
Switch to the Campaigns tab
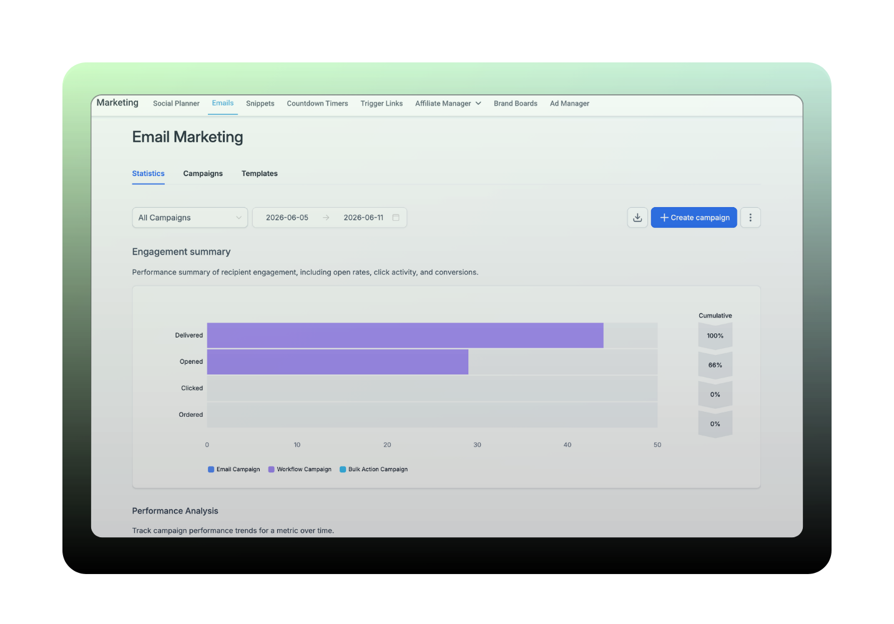coord(203,173)
